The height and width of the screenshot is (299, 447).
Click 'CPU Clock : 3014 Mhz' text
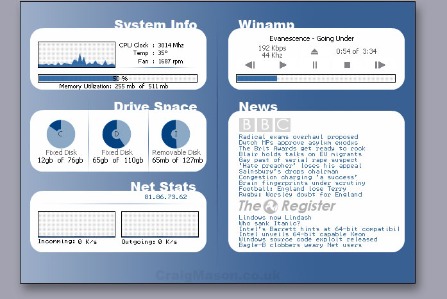(x=151, y=45)
